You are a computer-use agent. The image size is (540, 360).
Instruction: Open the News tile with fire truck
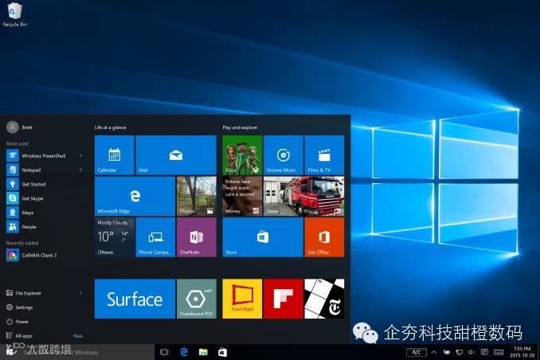coord(303,196)
